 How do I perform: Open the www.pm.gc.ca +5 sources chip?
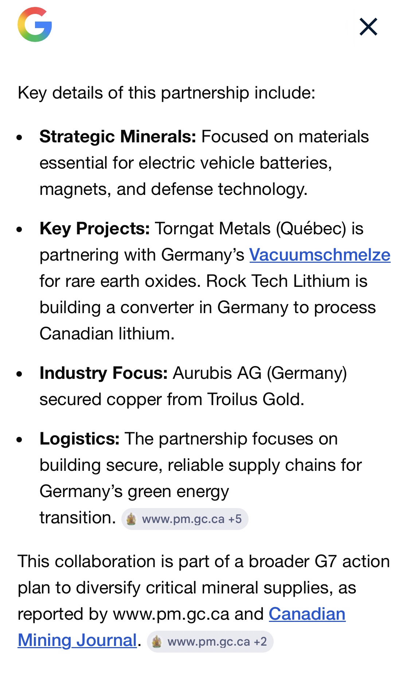tap(185, 519)
